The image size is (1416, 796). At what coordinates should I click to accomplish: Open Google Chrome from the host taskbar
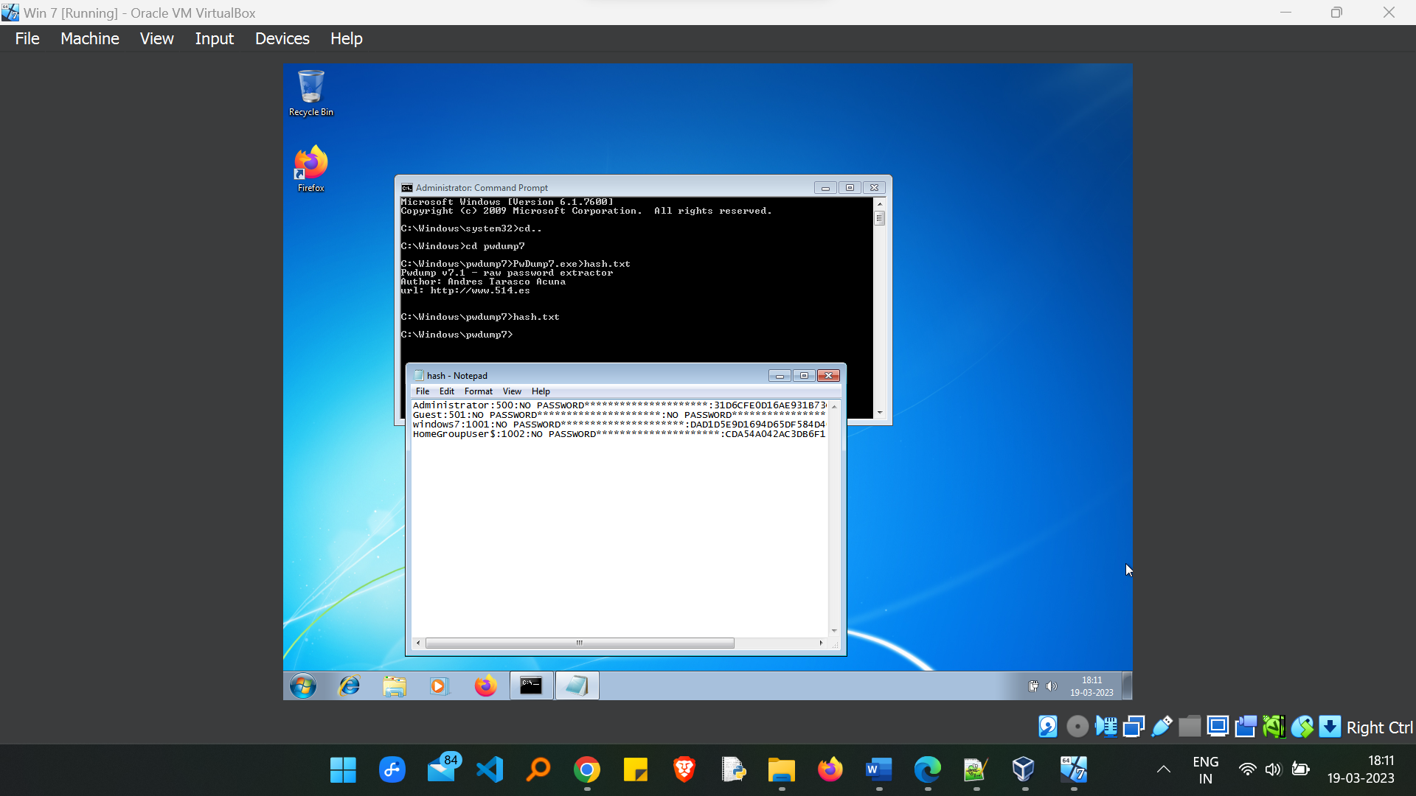pyautogui.click(x=587, y=769)
